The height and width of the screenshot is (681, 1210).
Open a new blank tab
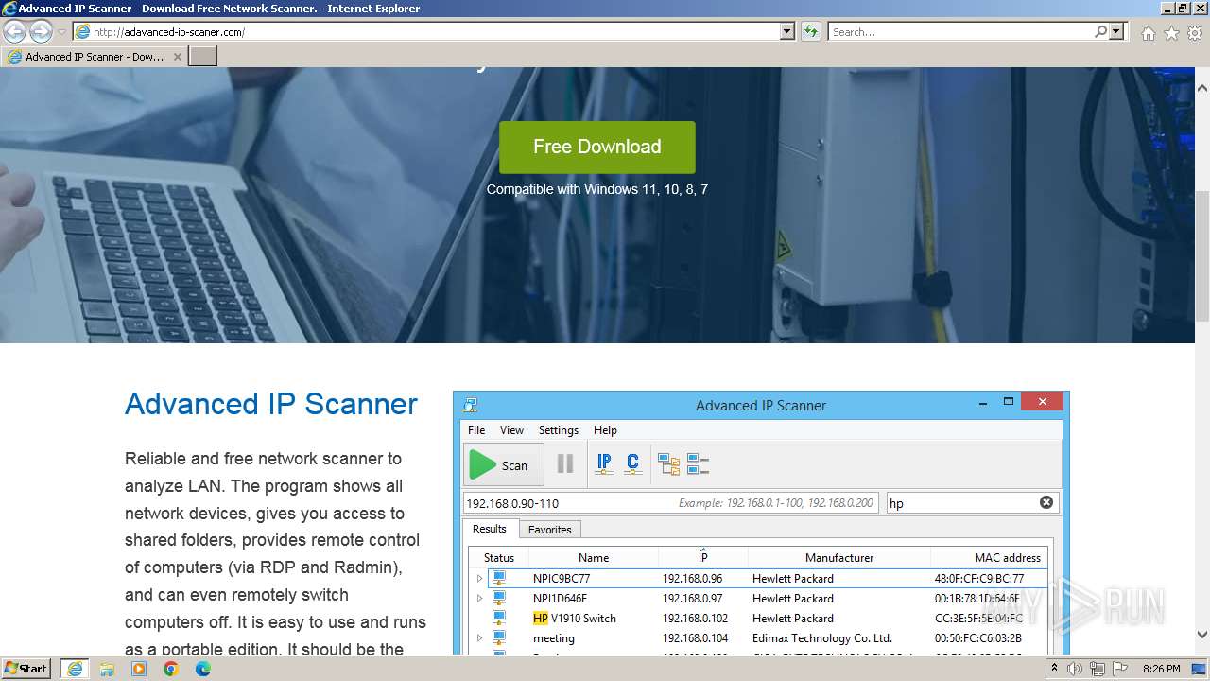pos(203,57)
